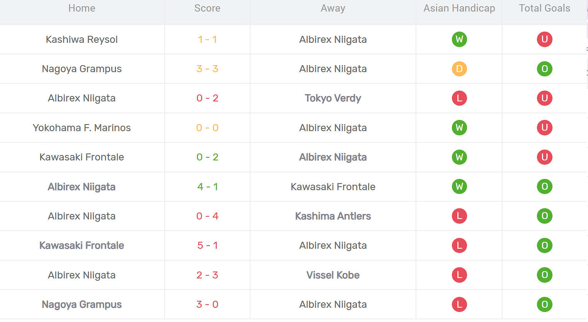Click U badge in Kawasaki 0 - 2 row

(544, 157)
